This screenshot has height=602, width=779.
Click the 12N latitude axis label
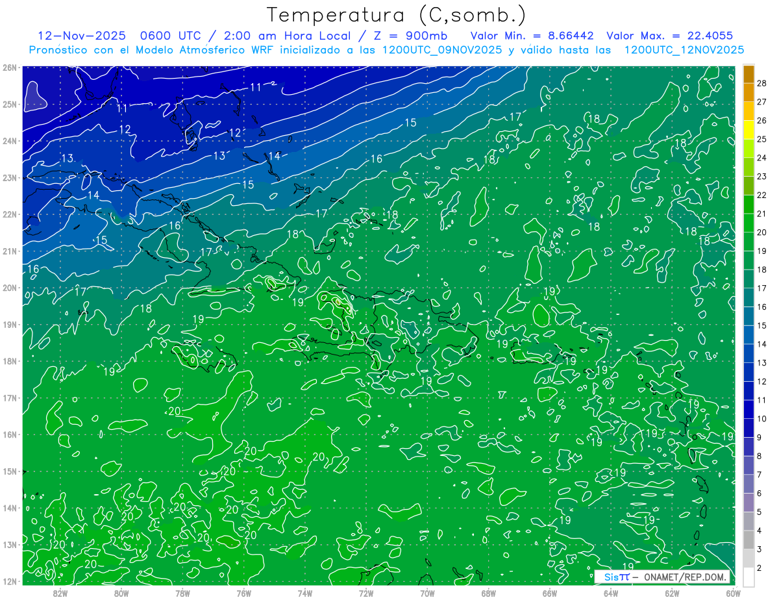click(9, 581)
